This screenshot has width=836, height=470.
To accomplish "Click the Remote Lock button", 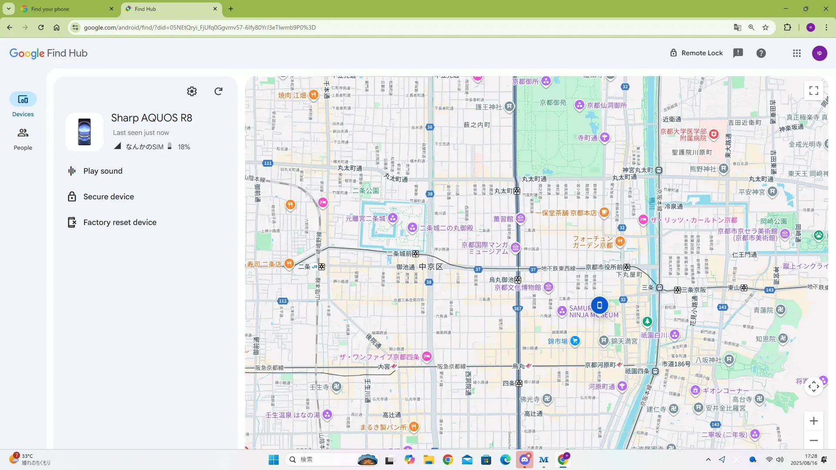I will pos(696,53).
